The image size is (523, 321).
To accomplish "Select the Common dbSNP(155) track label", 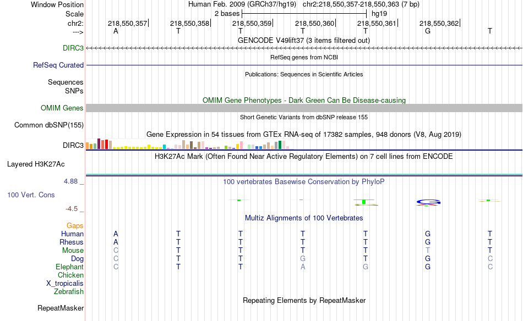I will pos(49,125).
